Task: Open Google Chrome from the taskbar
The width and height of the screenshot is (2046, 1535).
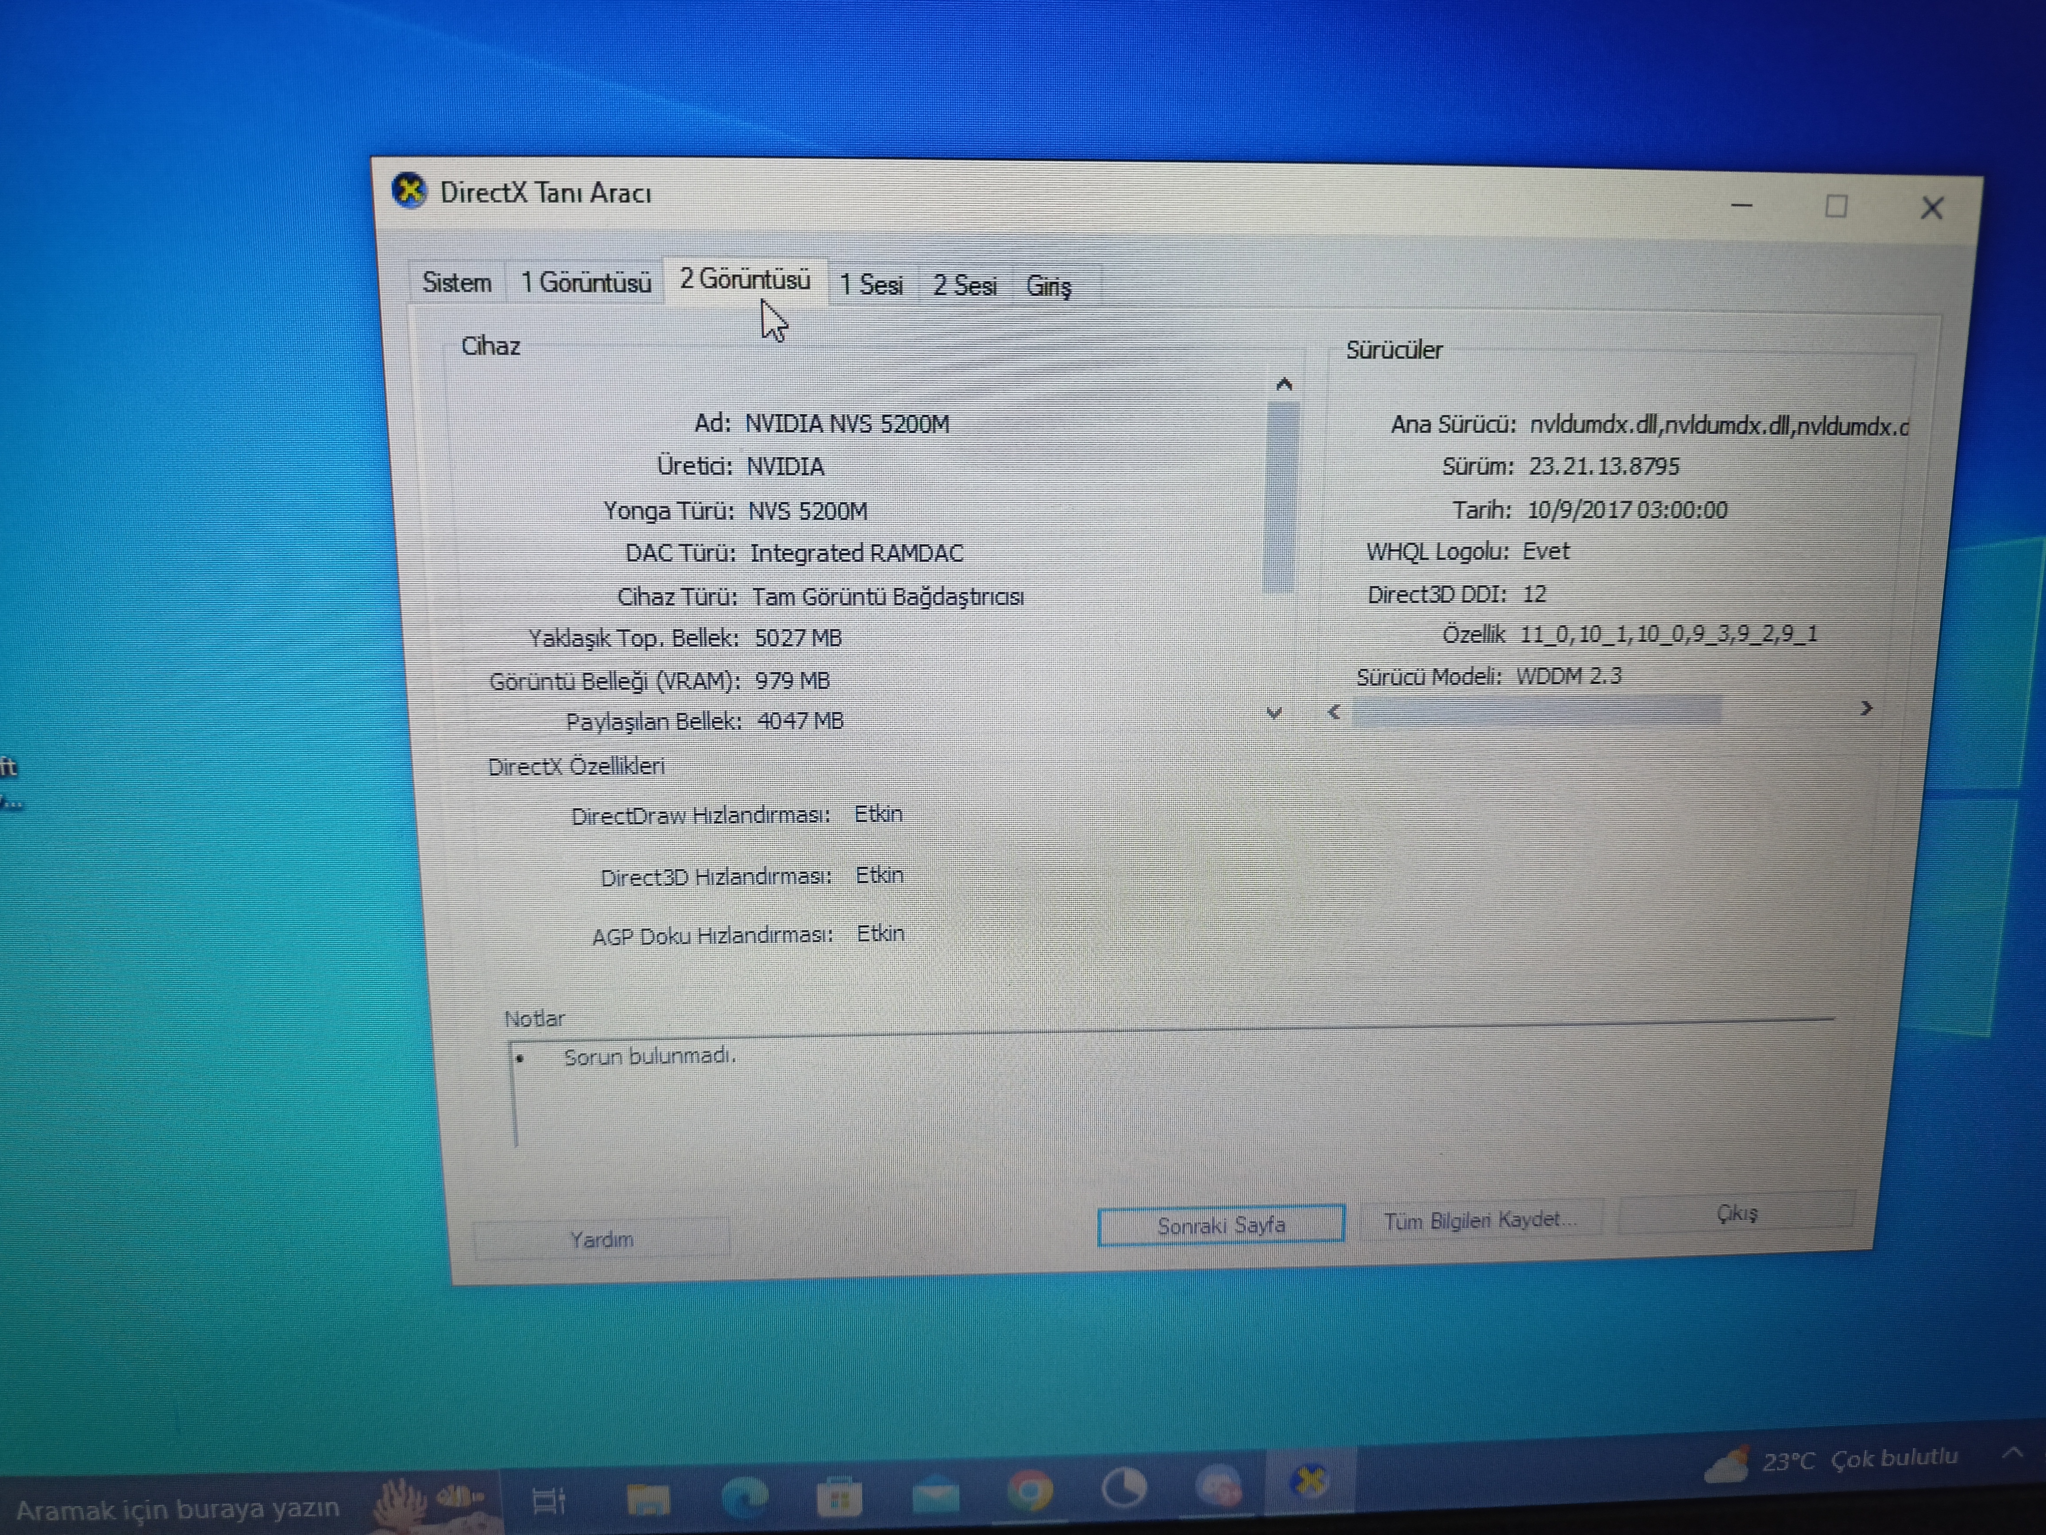Action: point(1030,1492)
